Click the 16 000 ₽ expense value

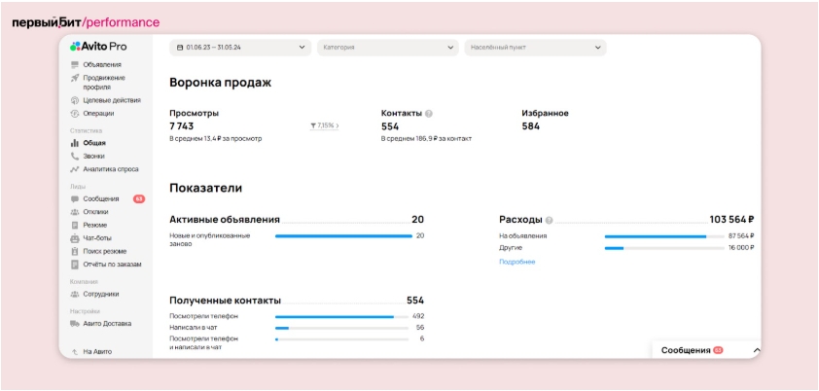[x=741, y=247]
